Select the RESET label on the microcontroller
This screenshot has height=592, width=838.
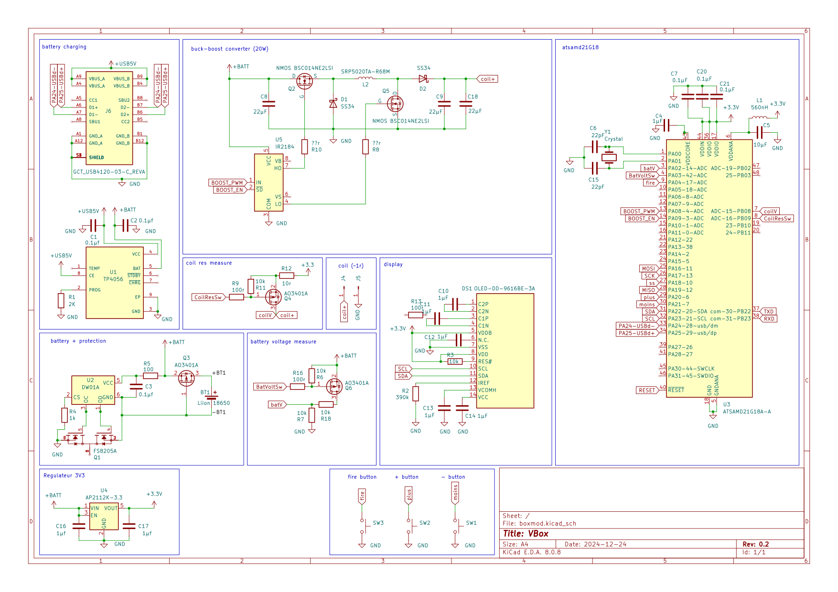click(x=647, y=390)
